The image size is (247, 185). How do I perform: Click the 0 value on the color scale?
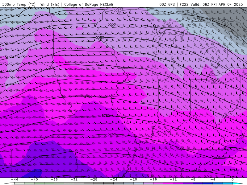coord(232,179)
